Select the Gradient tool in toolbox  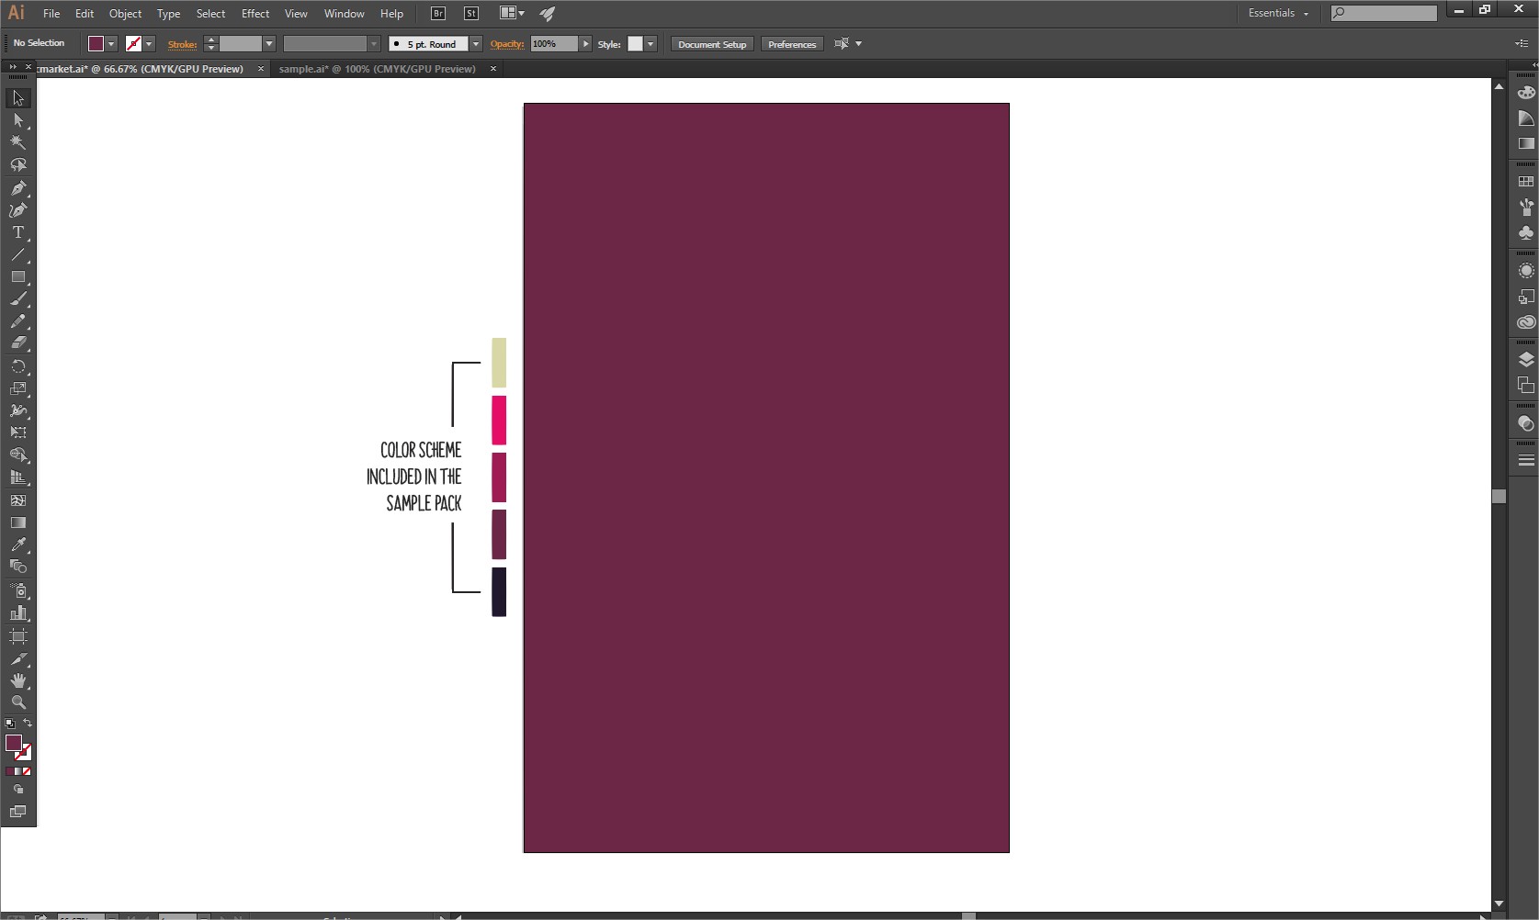(18, 522)
